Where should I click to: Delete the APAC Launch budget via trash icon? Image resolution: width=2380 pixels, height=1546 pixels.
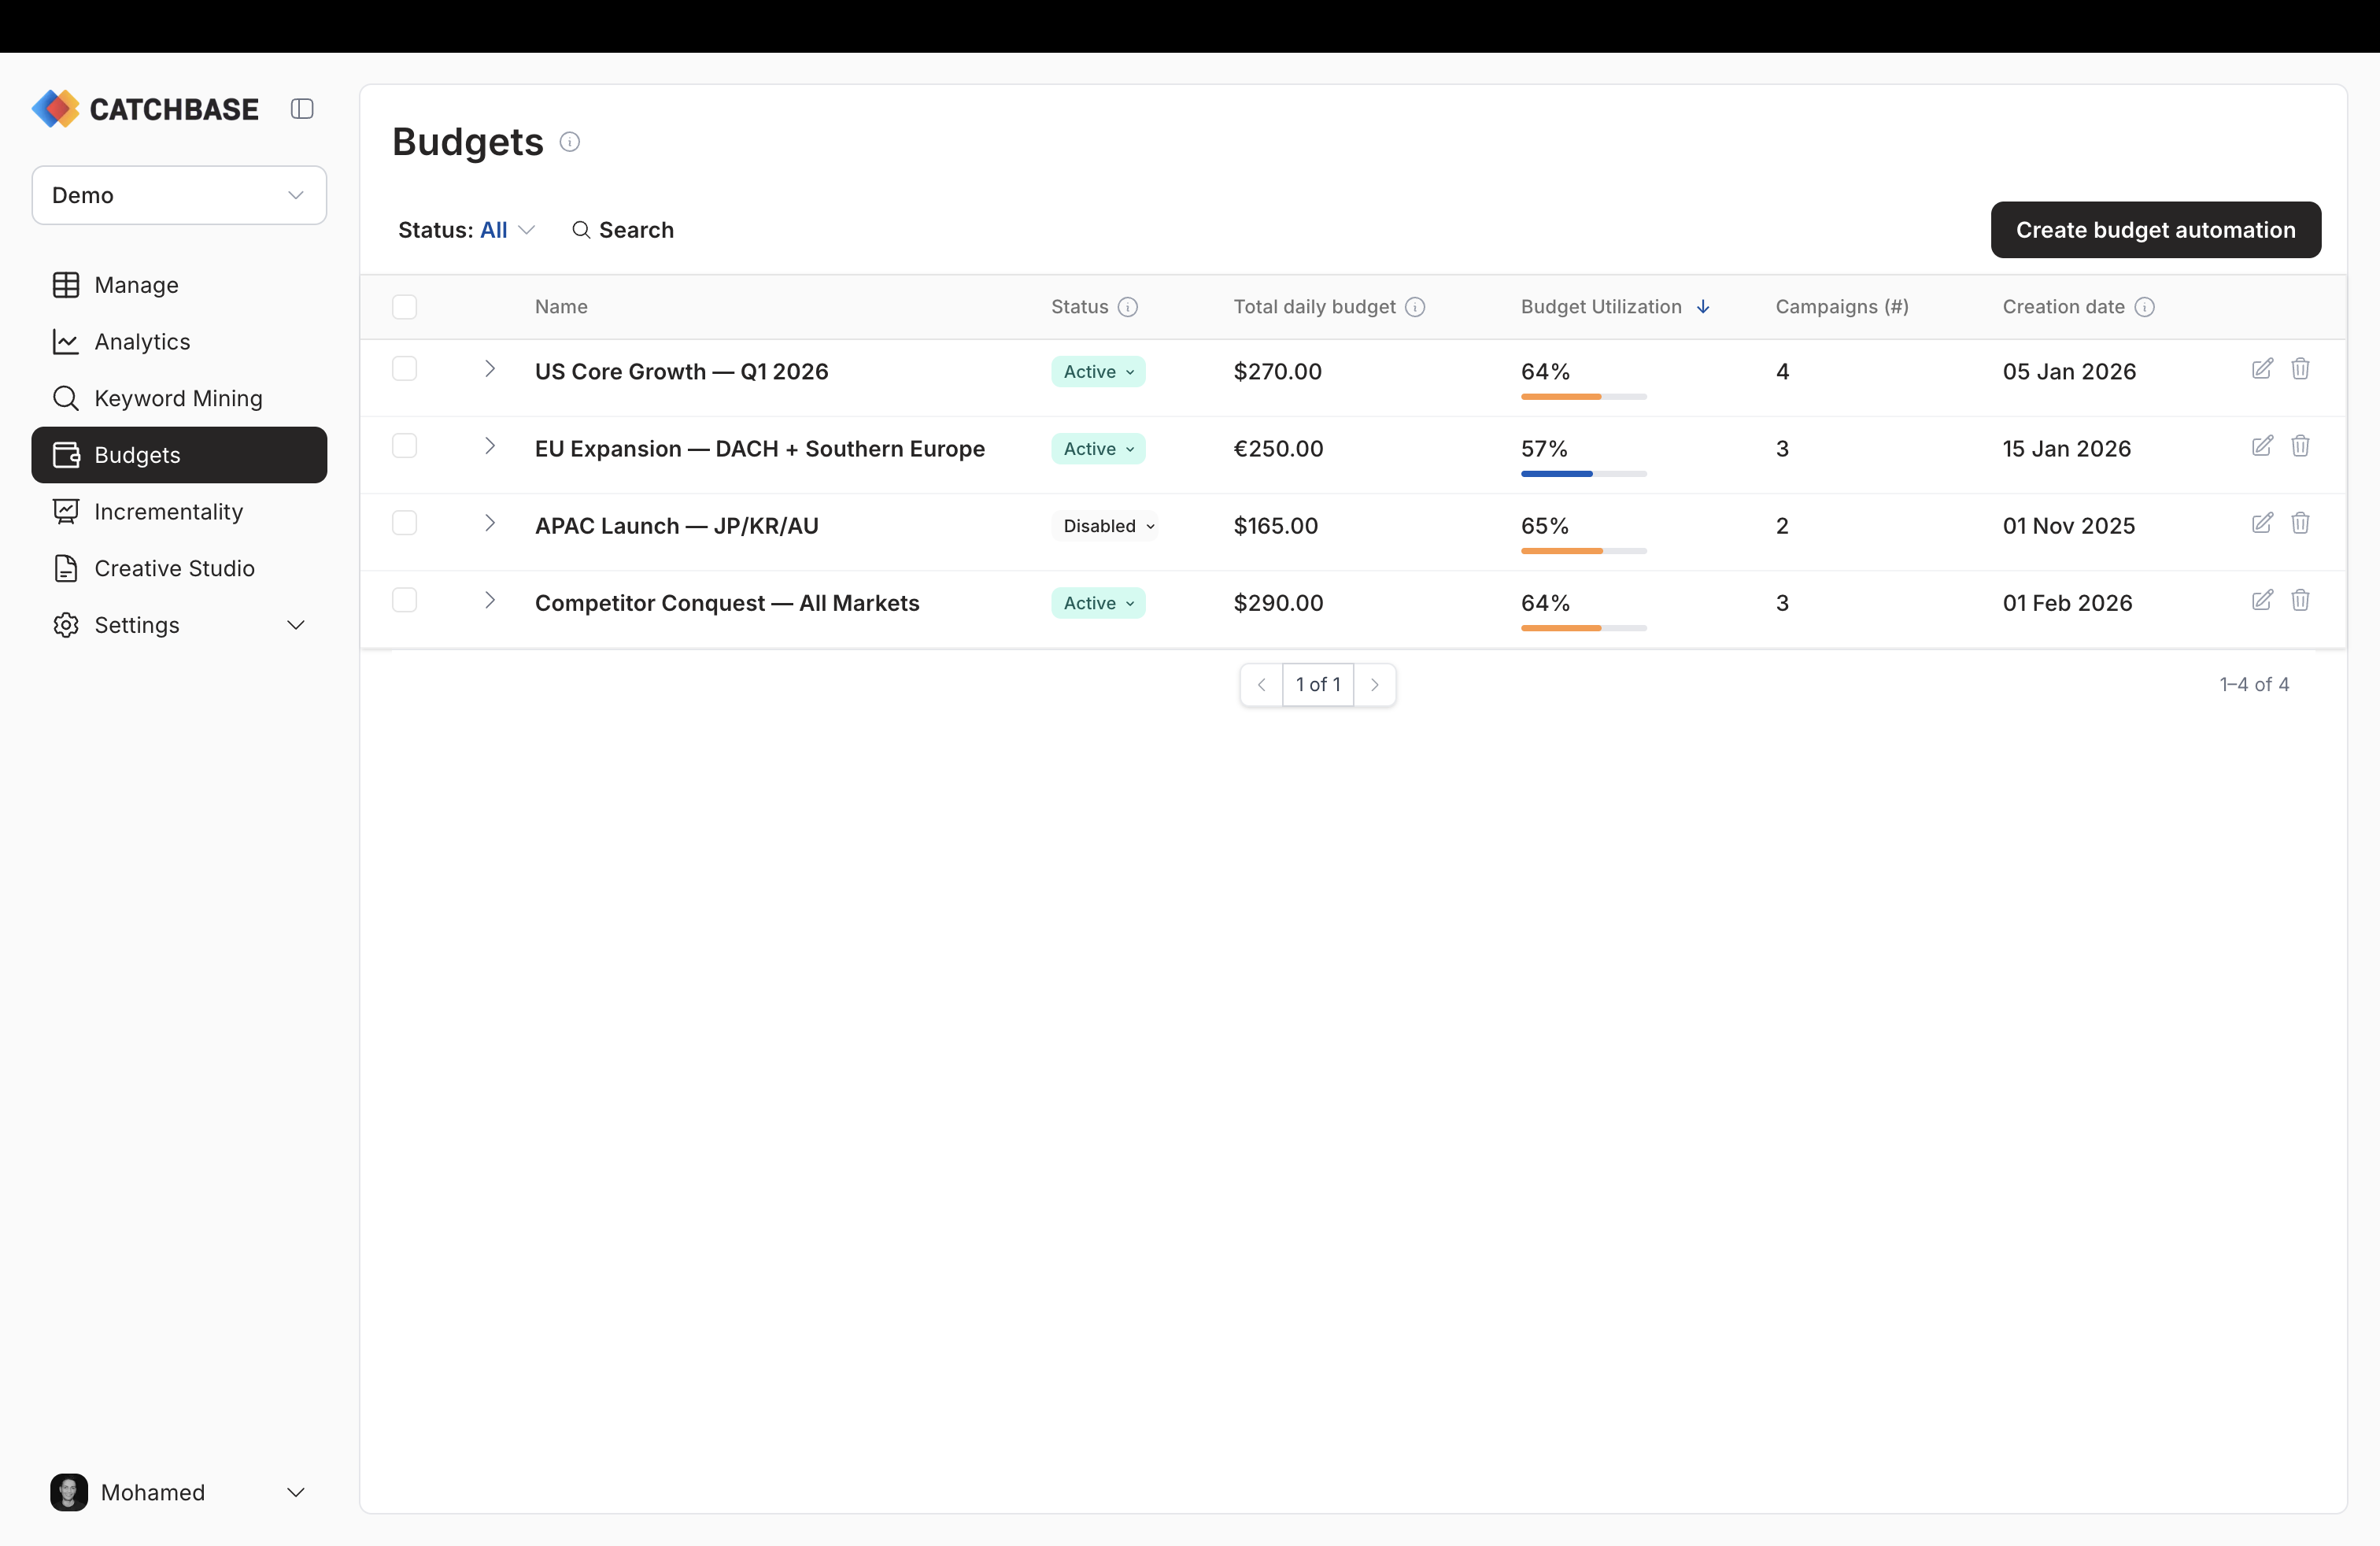pos(2301,523)
